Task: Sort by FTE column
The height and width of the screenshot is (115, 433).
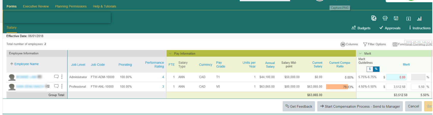Action: tap(171, 65)
